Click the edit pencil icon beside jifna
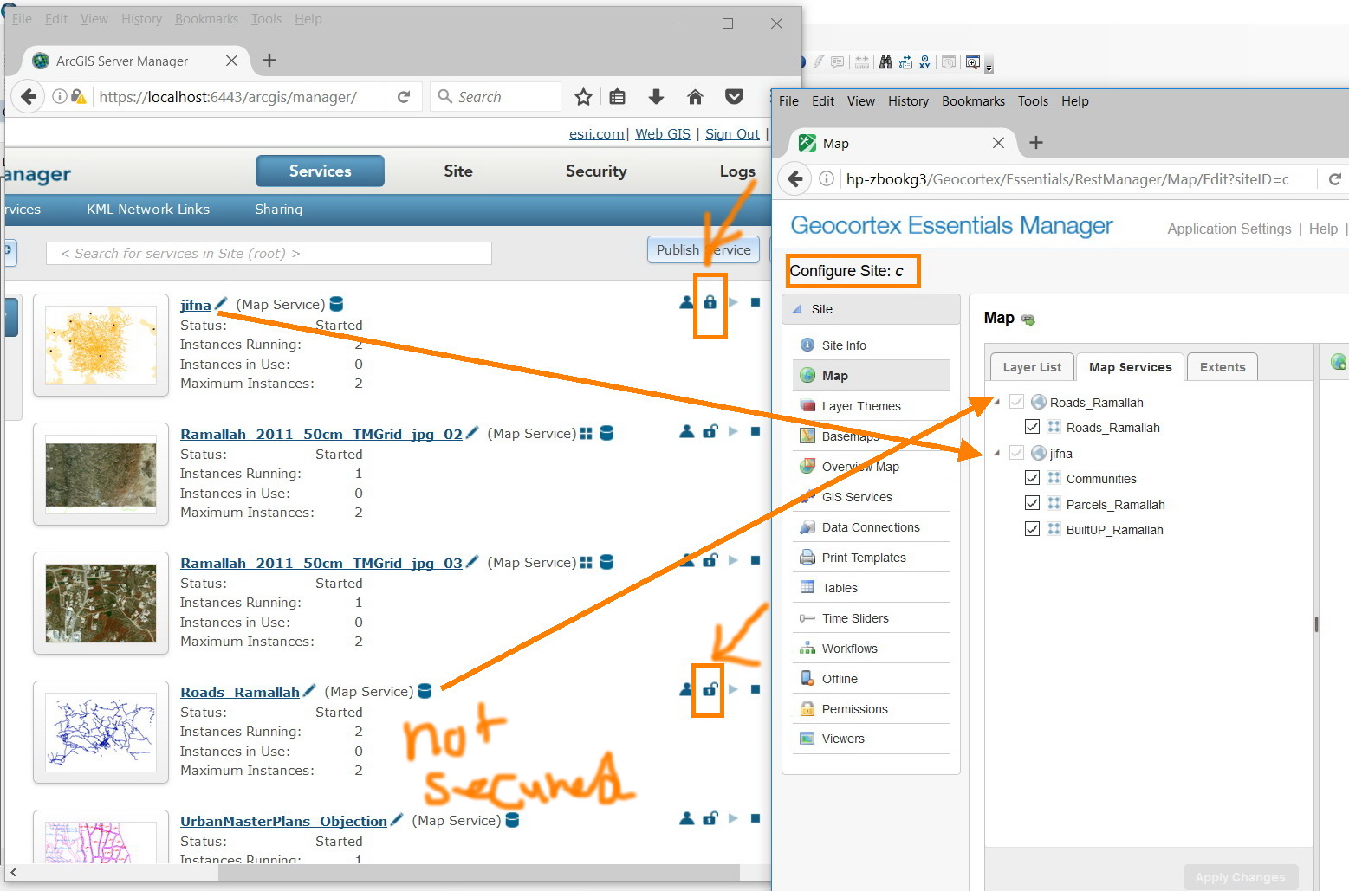Viewport: 1349px width, 891px height. 221,304
